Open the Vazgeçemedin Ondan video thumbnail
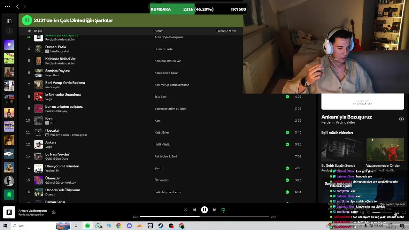 (x=385, y=150)
